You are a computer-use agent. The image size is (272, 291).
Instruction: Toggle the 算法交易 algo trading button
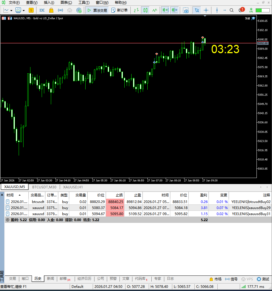click(97, 10)
